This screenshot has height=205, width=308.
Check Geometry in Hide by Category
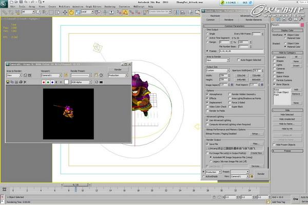point(275,57)
